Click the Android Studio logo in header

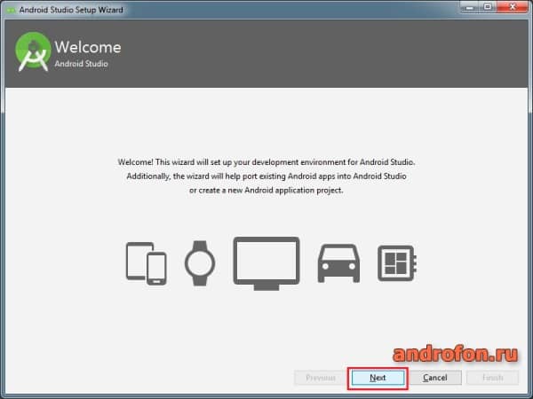coord(33,51)
